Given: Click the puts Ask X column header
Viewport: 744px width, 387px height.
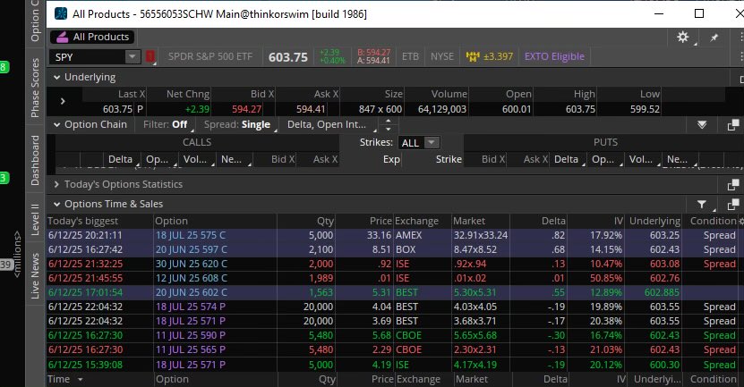Looking at the screenshot, I should 535,160.
